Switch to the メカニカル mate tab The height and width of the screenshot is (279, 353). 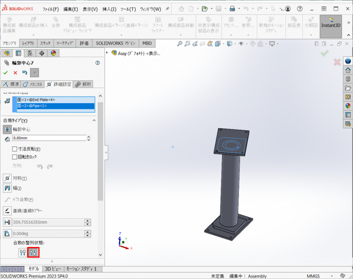click(x=33, y=84)
